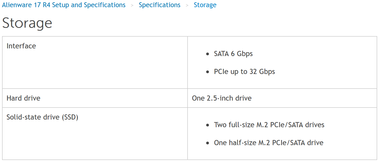Image resolution: width=380 pixels, height=161 pixels.
Task: Click second breadcrumb separator arrow before Storage
Action: pos(187,5)
